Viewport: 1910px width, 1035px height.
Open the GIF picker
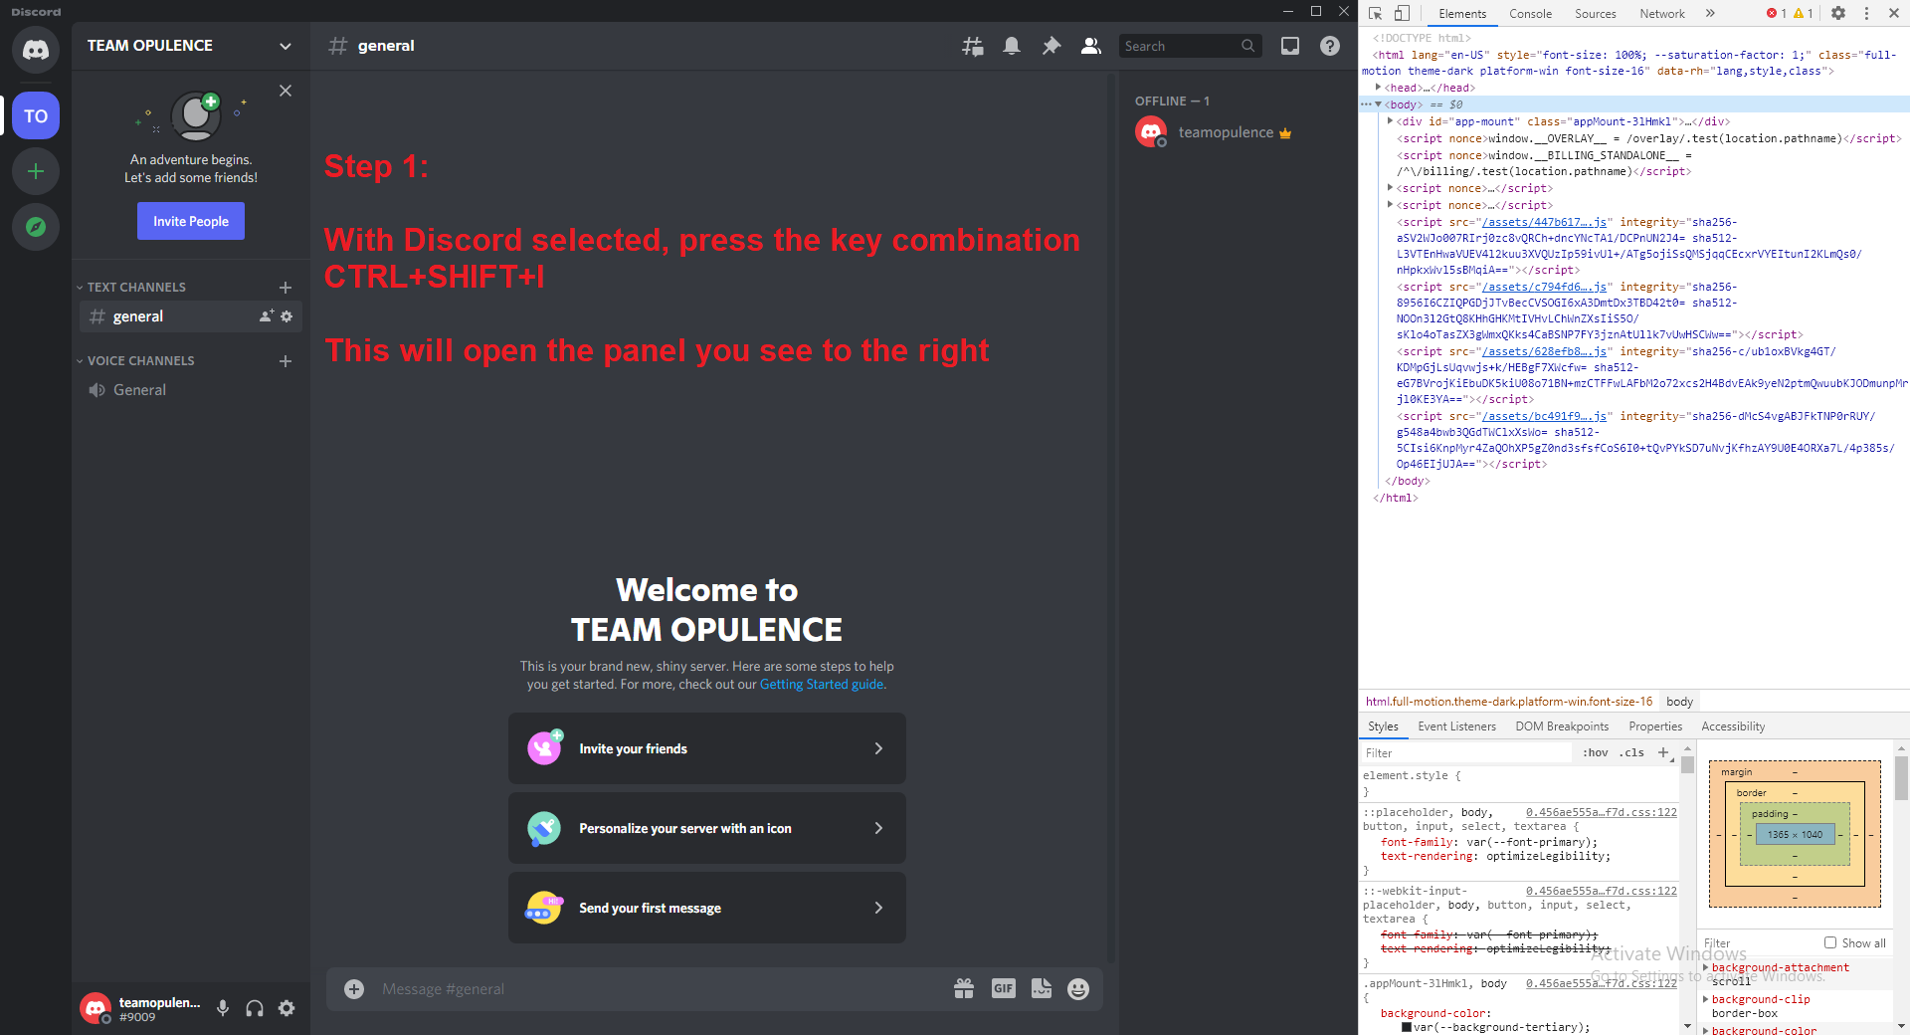[x=1004, y=988]
